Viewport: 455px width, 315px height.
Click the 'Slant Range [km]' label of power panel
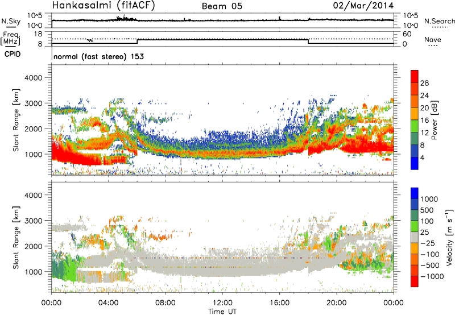pyautogui.click(x=16, y=120)
